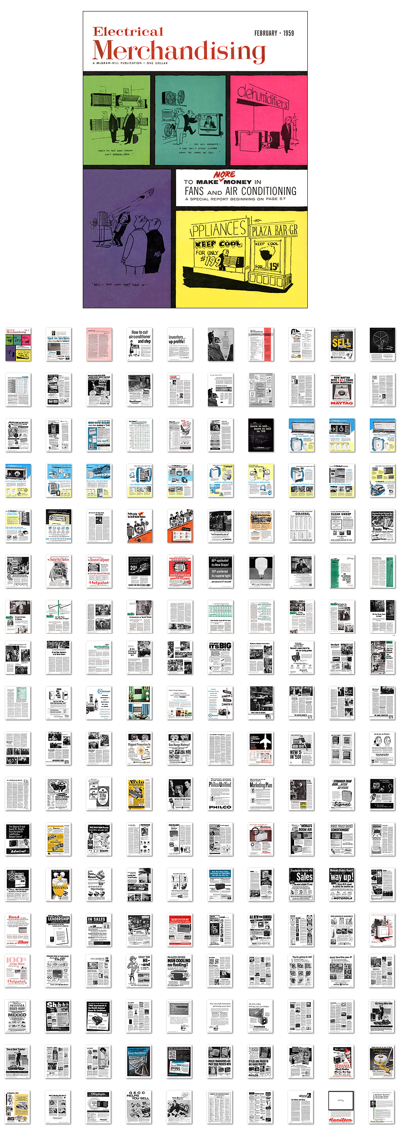Image resolution: width=399 pixels, height=1130 pixels.
Task: View the red Sylvania clock radios ad
Action: pos(342,1062)
